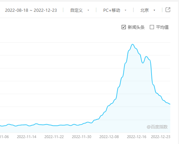179x144 pixels.
Task: Click the export/share icon at top right
Action: pos(168,10)
